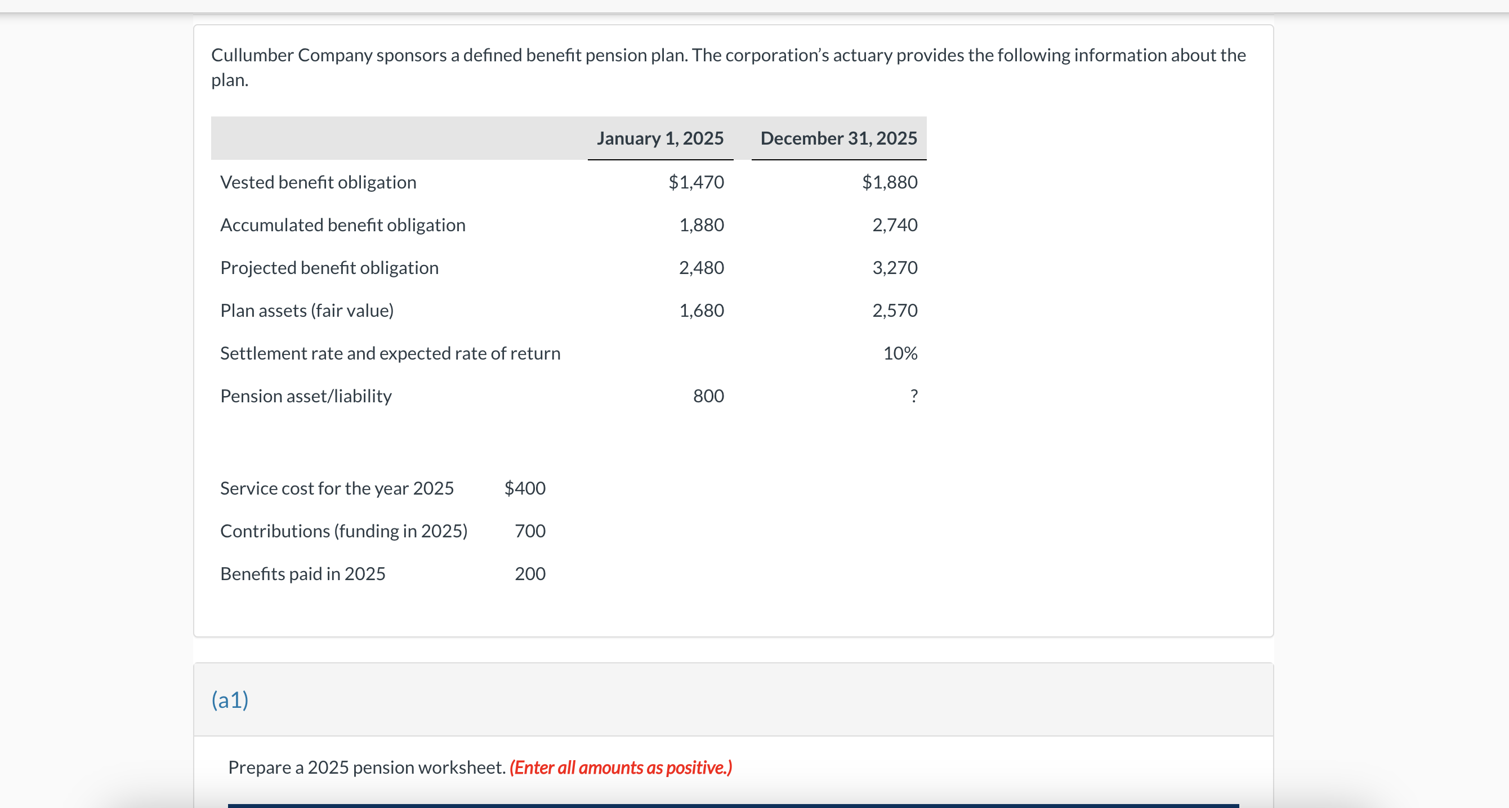This screenshot has height=808, width=1509.
Task: Click the 10% settlement rate value
Action: click(x=900, y=353)
